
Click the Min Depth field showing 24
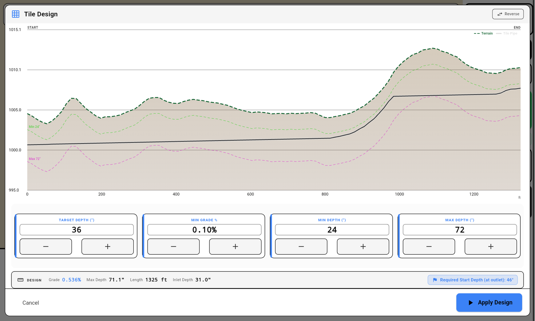(332, 230)
